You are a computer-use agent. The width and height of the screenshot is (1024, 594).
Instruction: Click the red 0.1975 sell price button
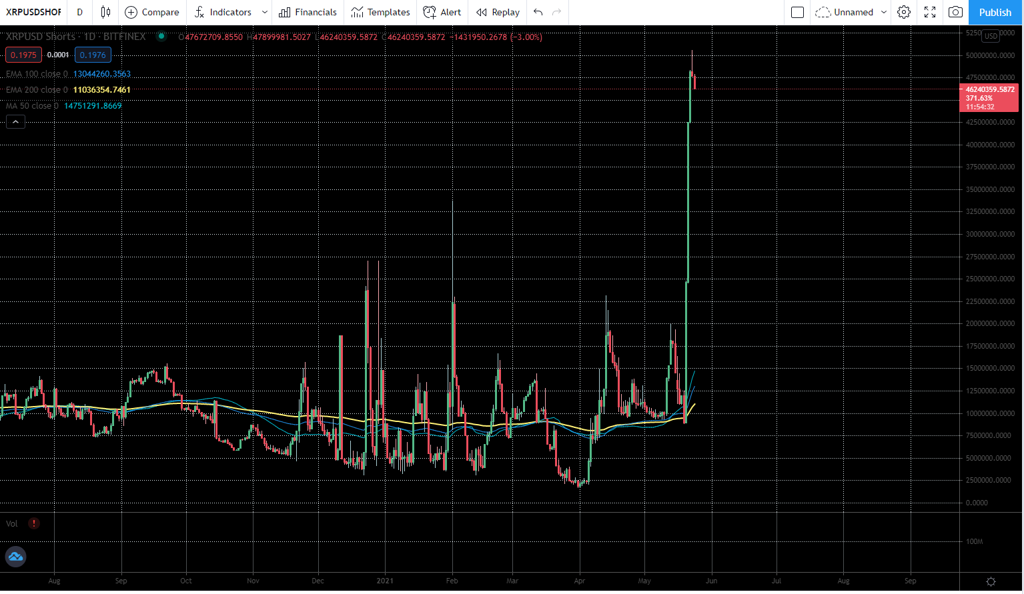point(23,55)
